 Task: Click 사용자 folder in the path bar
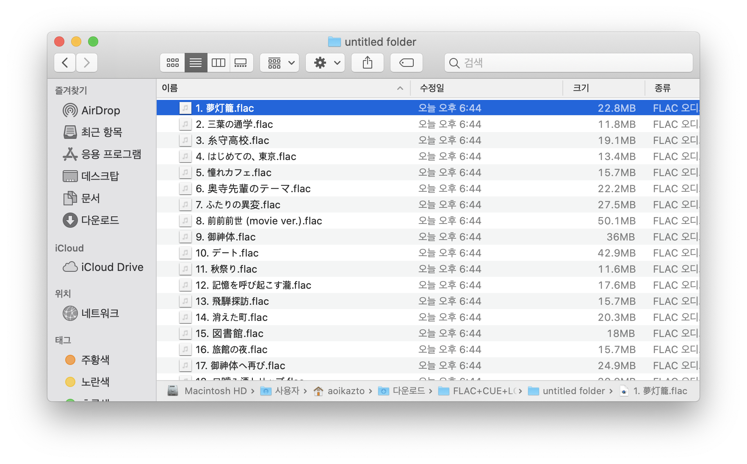280,391
